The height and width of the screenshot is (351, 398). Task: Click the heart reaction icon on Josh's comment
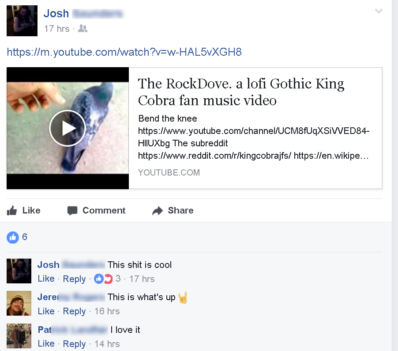tap(109, 279)
